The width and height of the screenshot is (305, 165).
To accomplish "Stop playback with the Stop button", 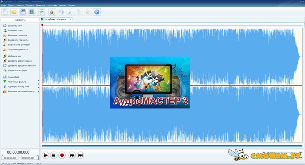I will pyautogui.click(x=54, y=155).
